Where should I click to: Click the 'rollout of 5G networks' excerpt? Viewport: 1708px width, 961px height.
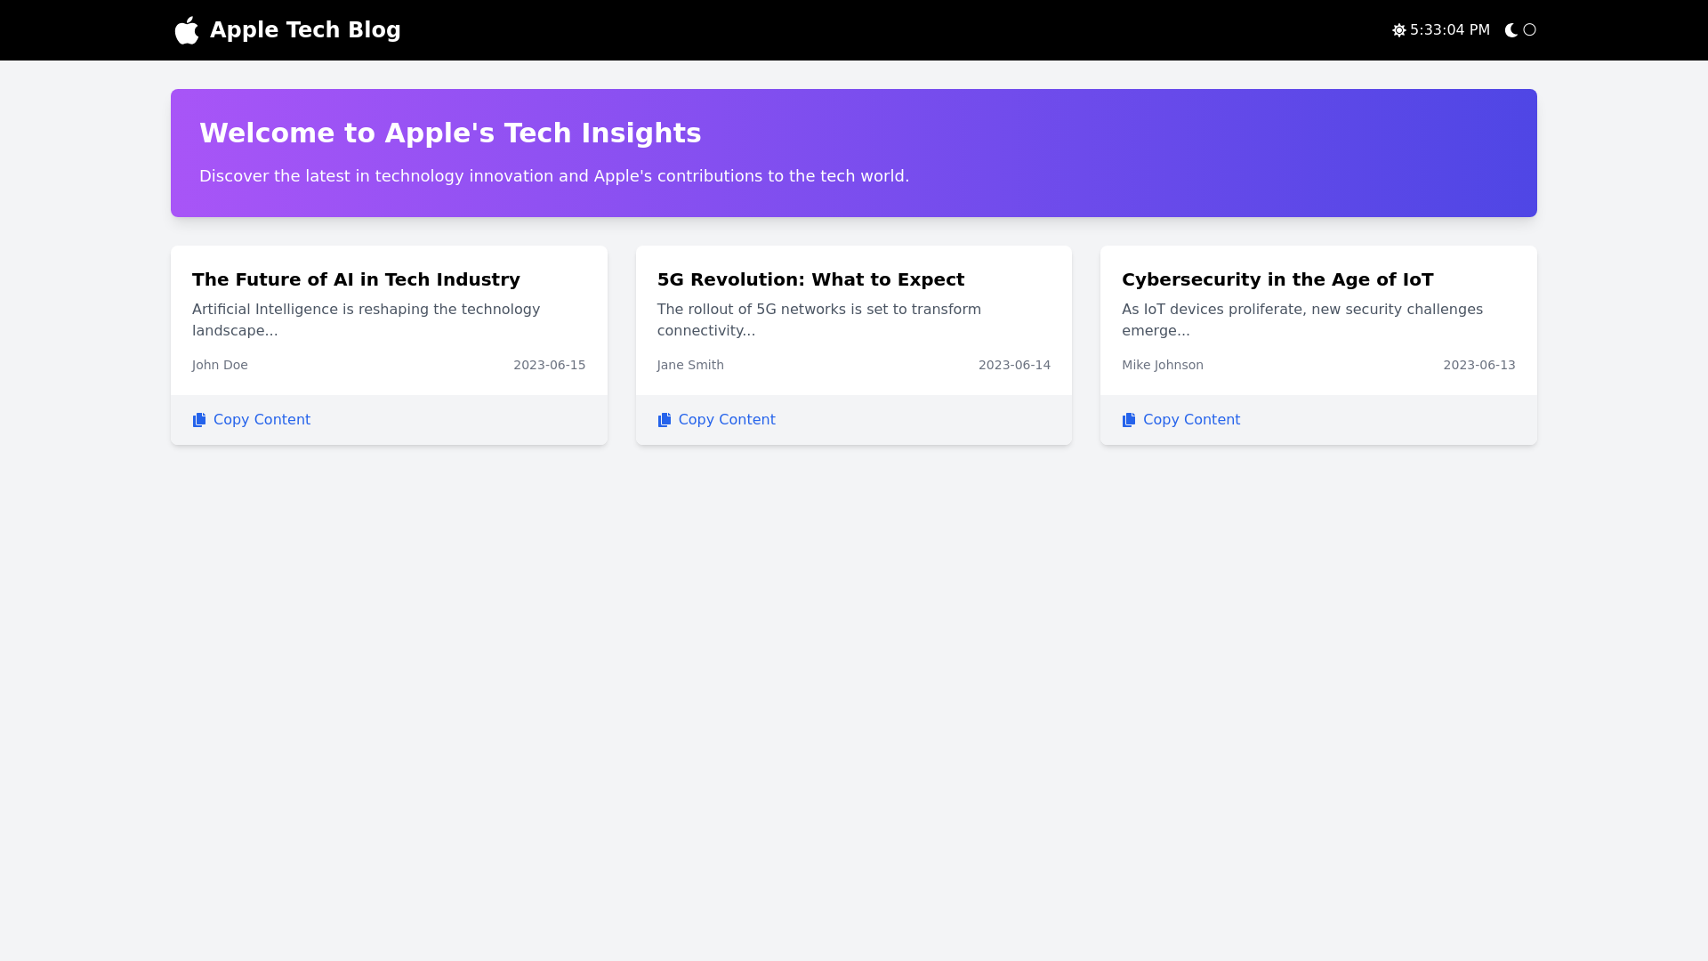(819, 320)
